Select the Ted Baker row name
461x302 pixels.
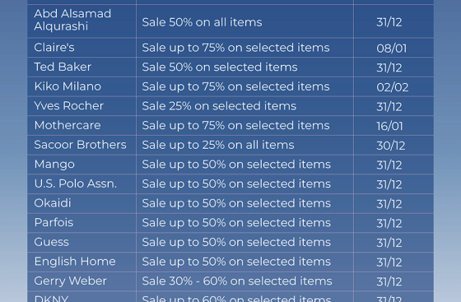point(63,67)
